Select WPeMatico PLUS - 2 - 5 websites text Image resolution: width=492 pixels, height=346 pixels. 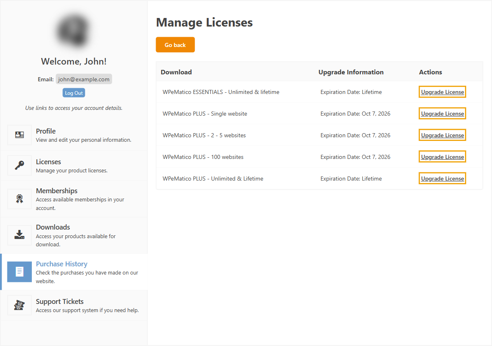(204, 135)
